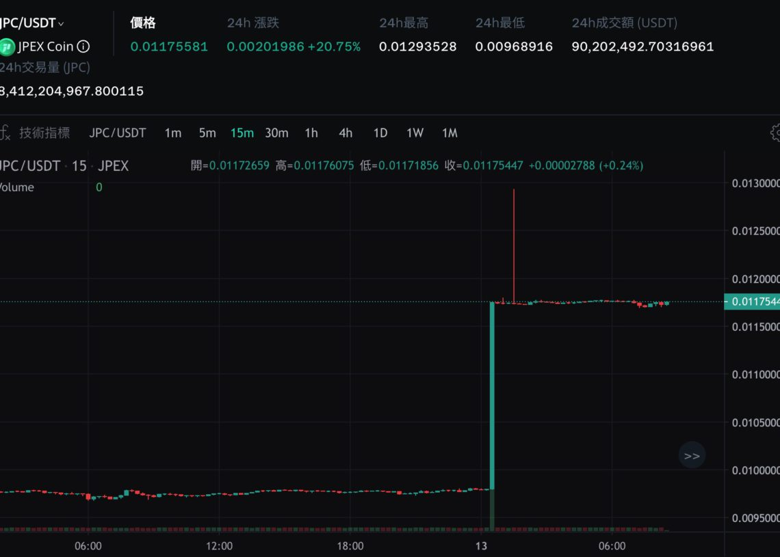Switch chart to 1W interval
The height and width of the screenshot is (557, 780).
click(x=415, y=133)
